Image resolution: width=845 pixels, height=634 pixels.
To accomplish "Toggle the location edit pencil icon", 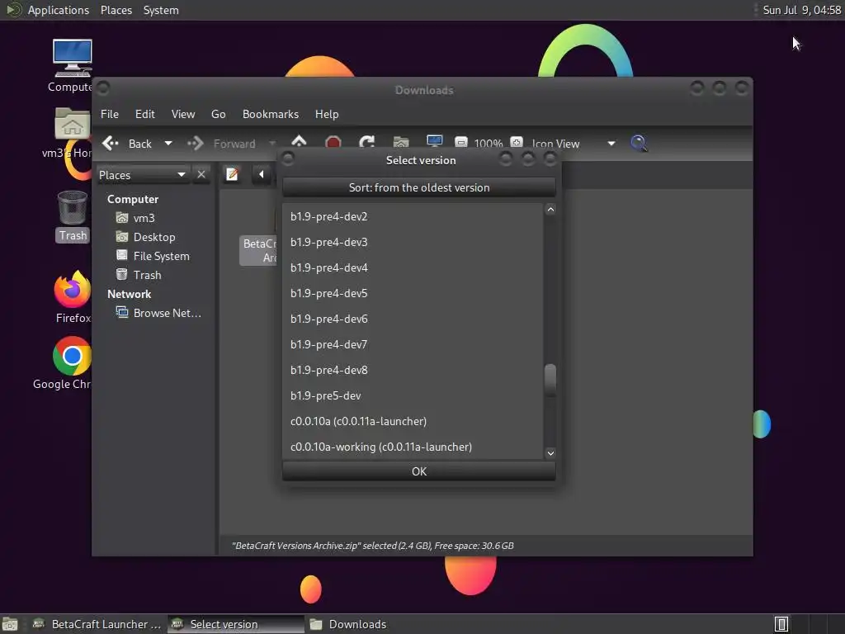I will pos(232,174).
